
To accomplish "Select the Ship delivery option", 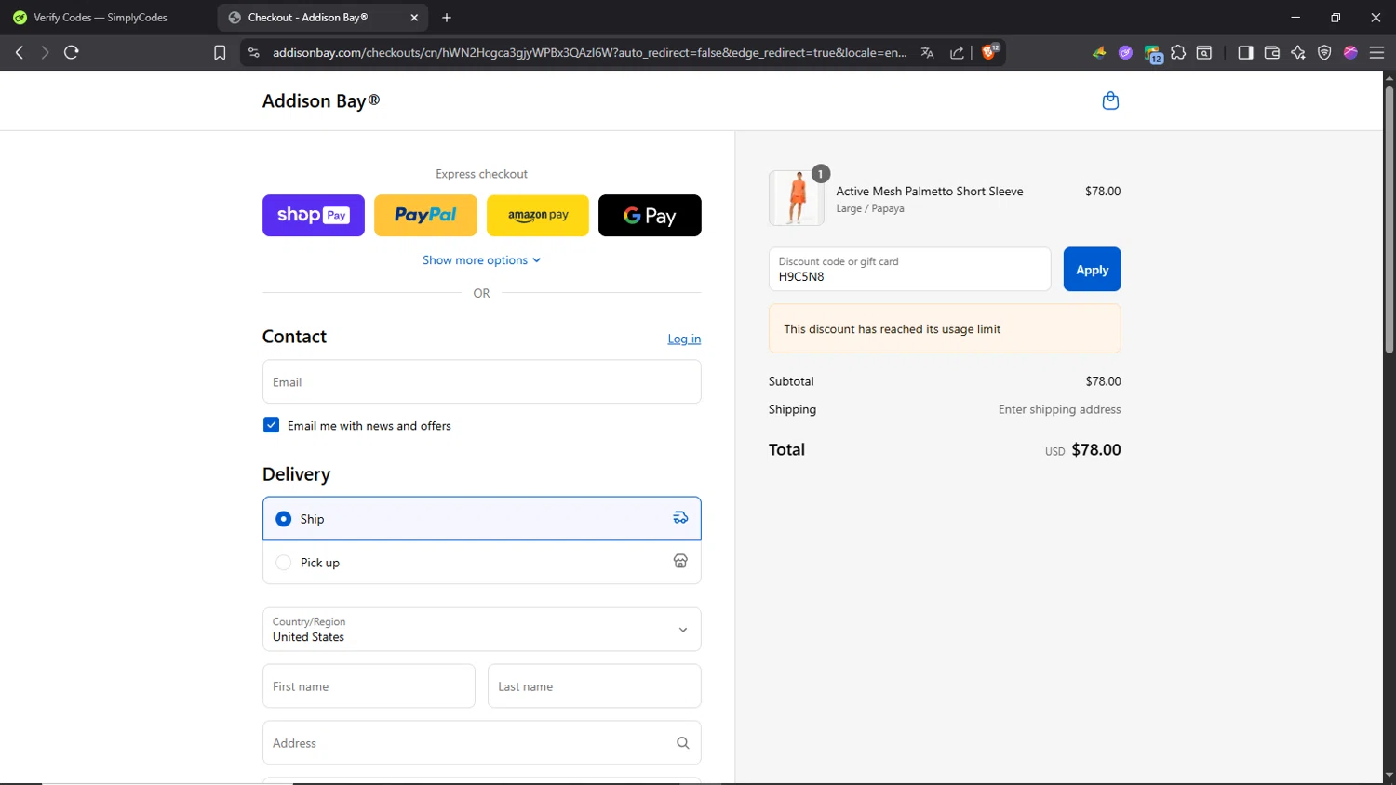I will (481, 518).
